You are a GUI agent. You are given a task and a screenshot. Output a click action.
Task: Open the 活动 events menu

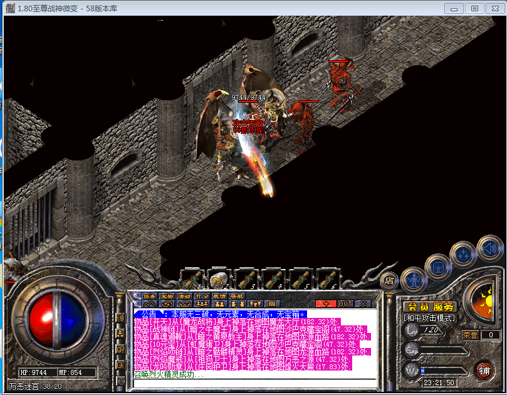click(184, 296)
